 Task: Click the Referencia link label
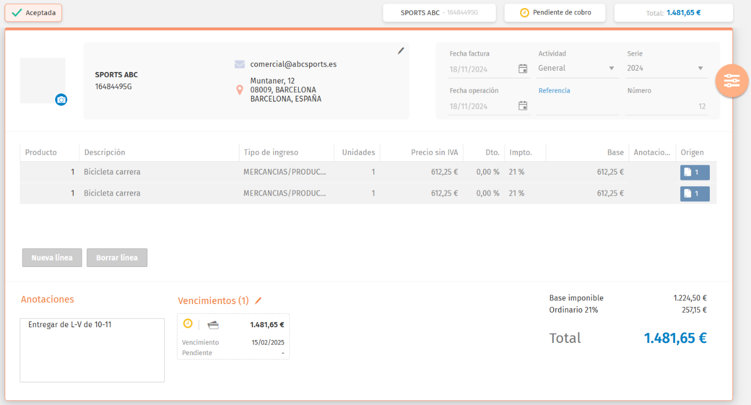coord(554,91)
